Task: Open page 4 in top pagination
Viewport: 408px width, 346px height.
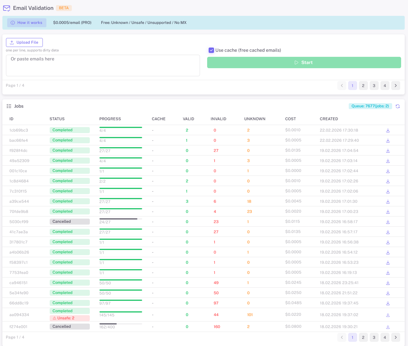Action: click(x=385, y=86)
